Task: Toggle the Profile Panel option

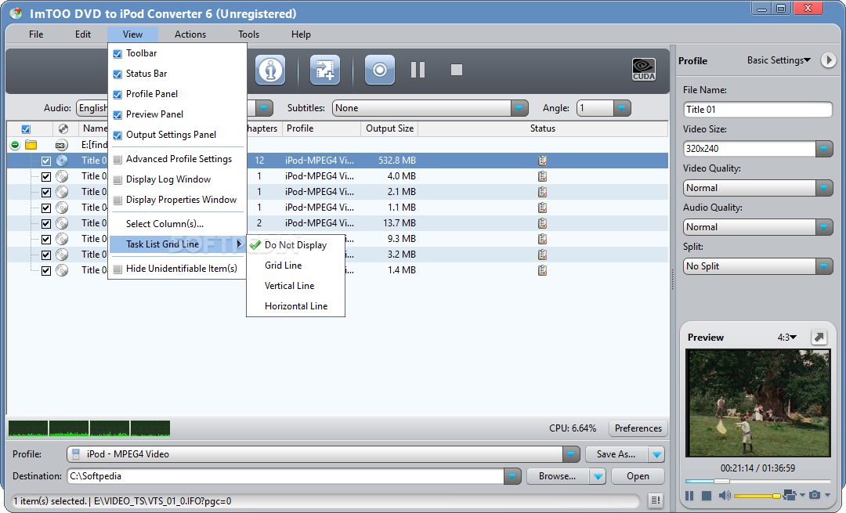Action: pos(117,95)
